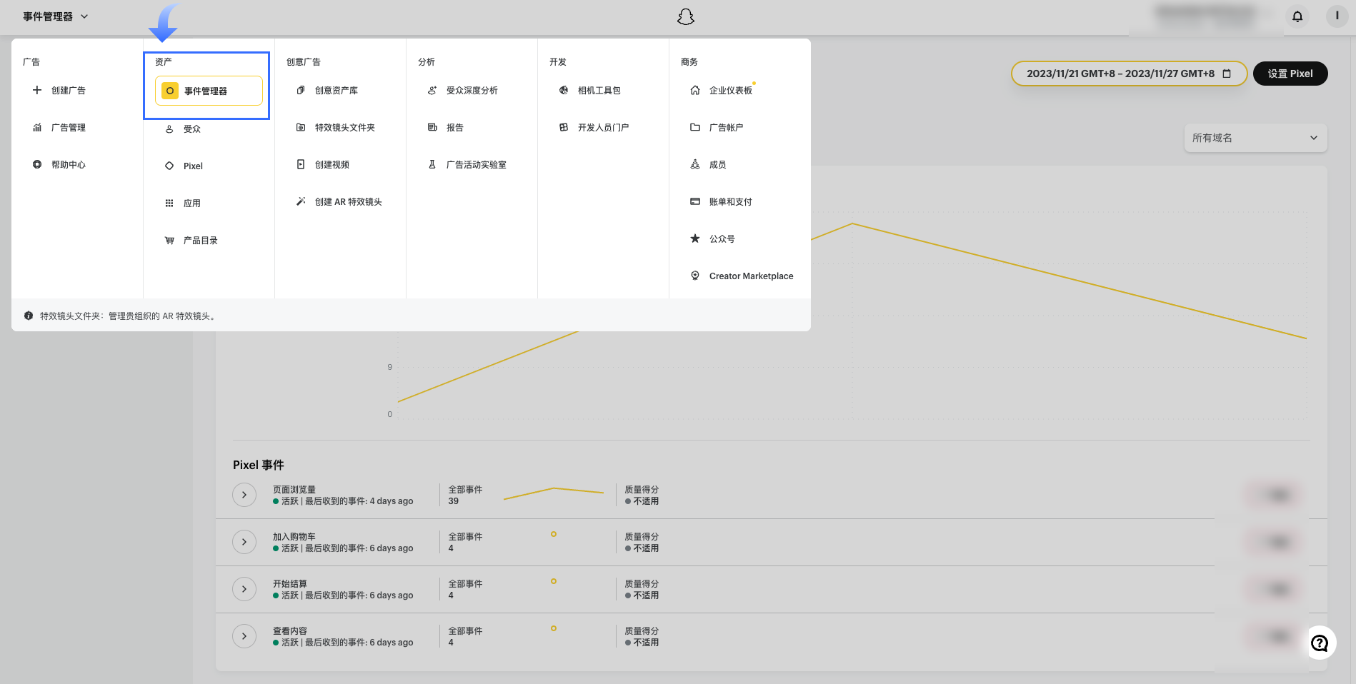
Task: Click the 特效镜头文件夹 icon
Action: pos(301,127)
